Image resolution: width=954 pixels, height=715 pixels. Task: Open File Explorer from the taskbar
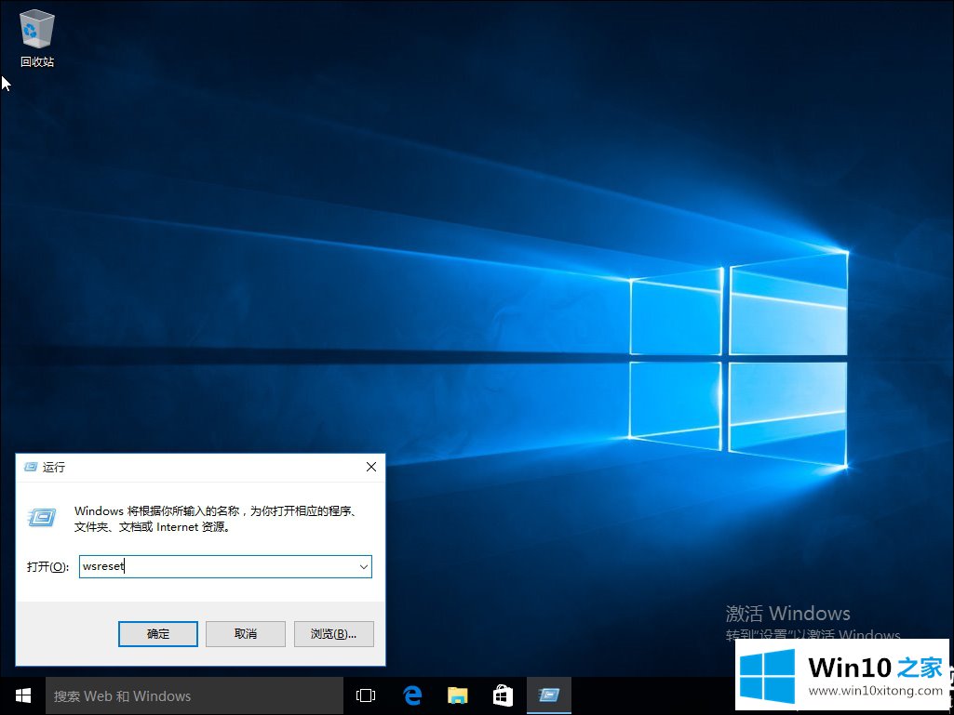[x=458, y=695]
